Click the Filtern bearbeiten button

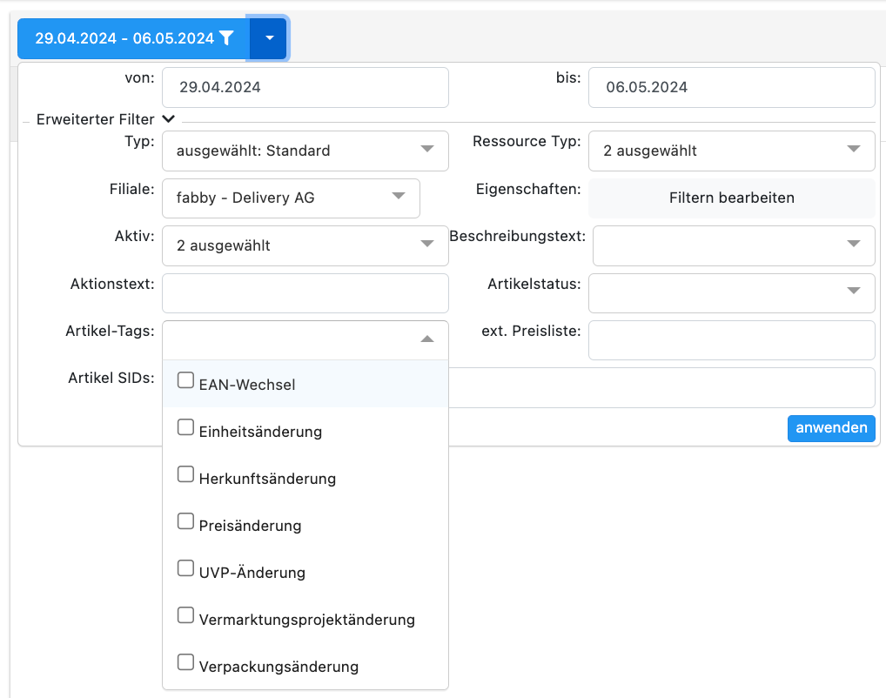[731, 198]
